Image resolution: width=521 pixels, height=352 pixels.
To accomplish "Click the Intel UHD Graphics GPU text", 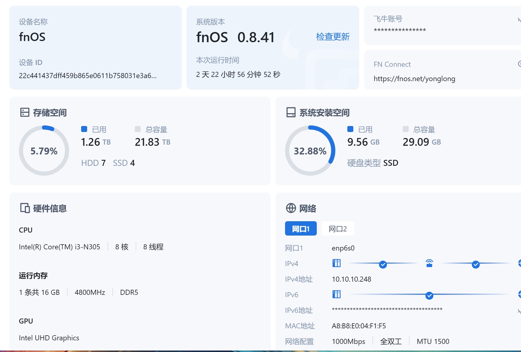I will 49,338.
